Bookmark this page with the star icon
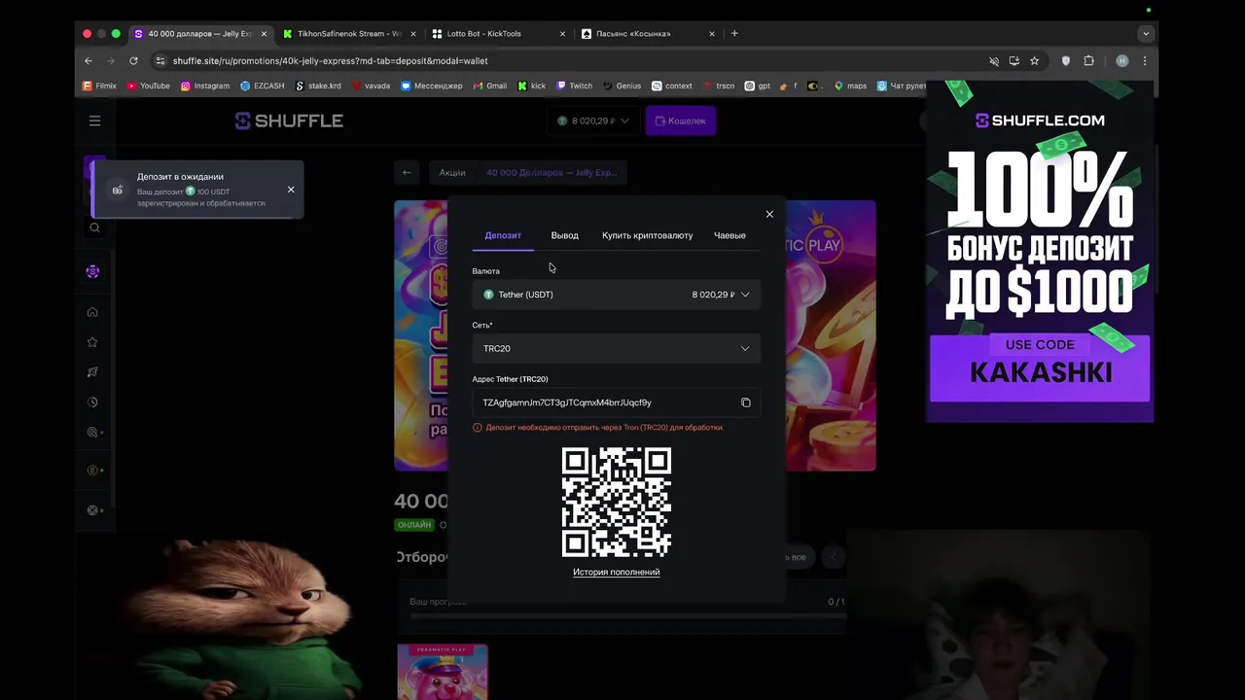 (1034, 60)
